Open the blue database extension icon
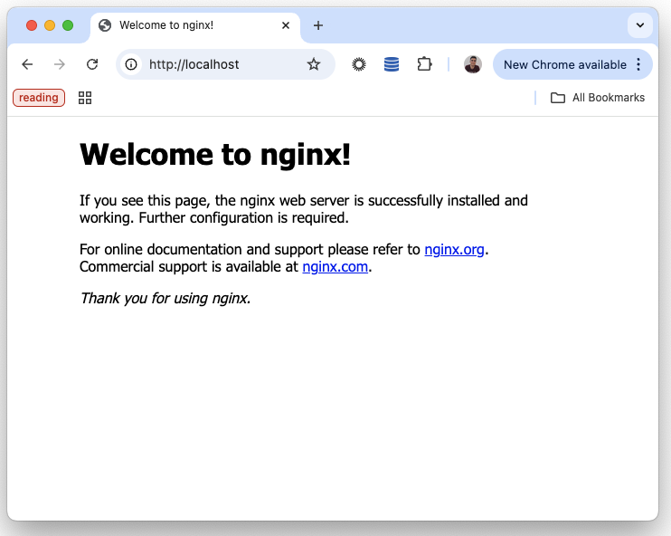The width and height of the screenshot is (671, 536). point(392,64)
